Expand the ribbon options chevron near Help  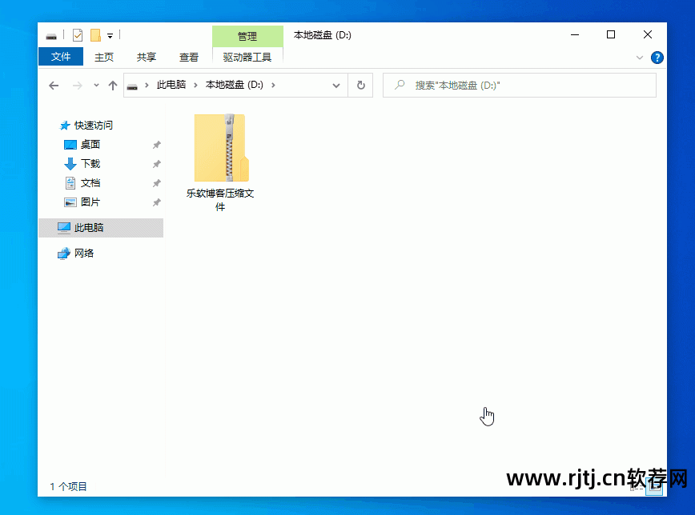639,57
